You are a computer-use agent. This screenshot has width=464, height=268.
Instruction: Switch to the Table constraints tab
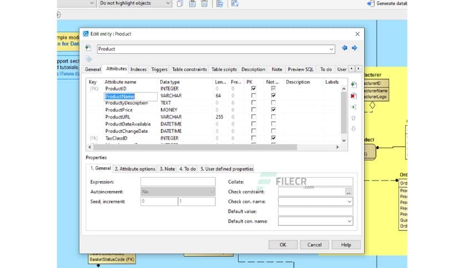[x=189, y=69]
